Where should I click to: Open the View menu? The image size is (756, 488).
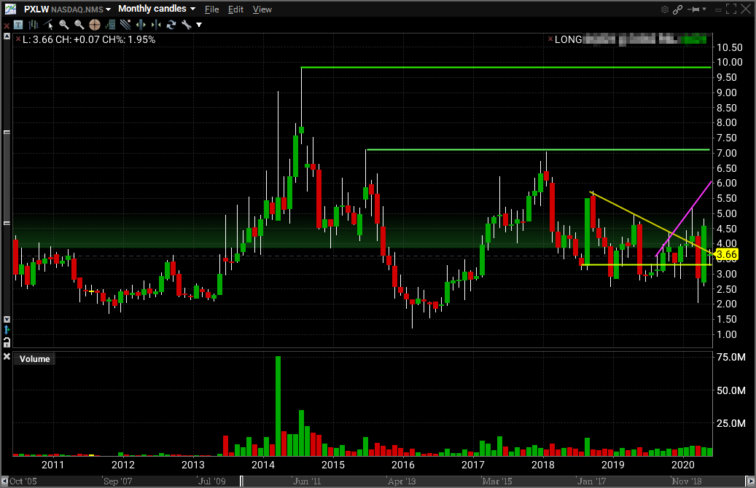pos(262,9)
